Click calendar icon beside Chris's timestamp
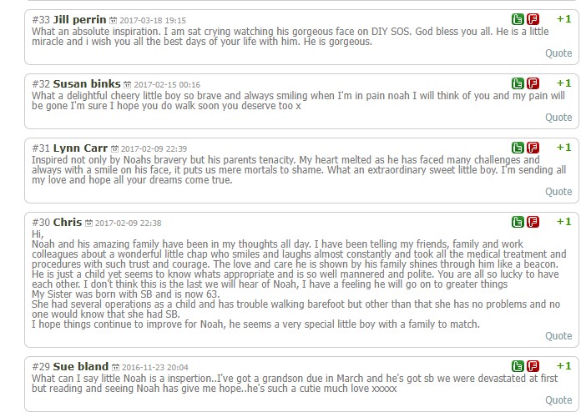 (89, 223)
